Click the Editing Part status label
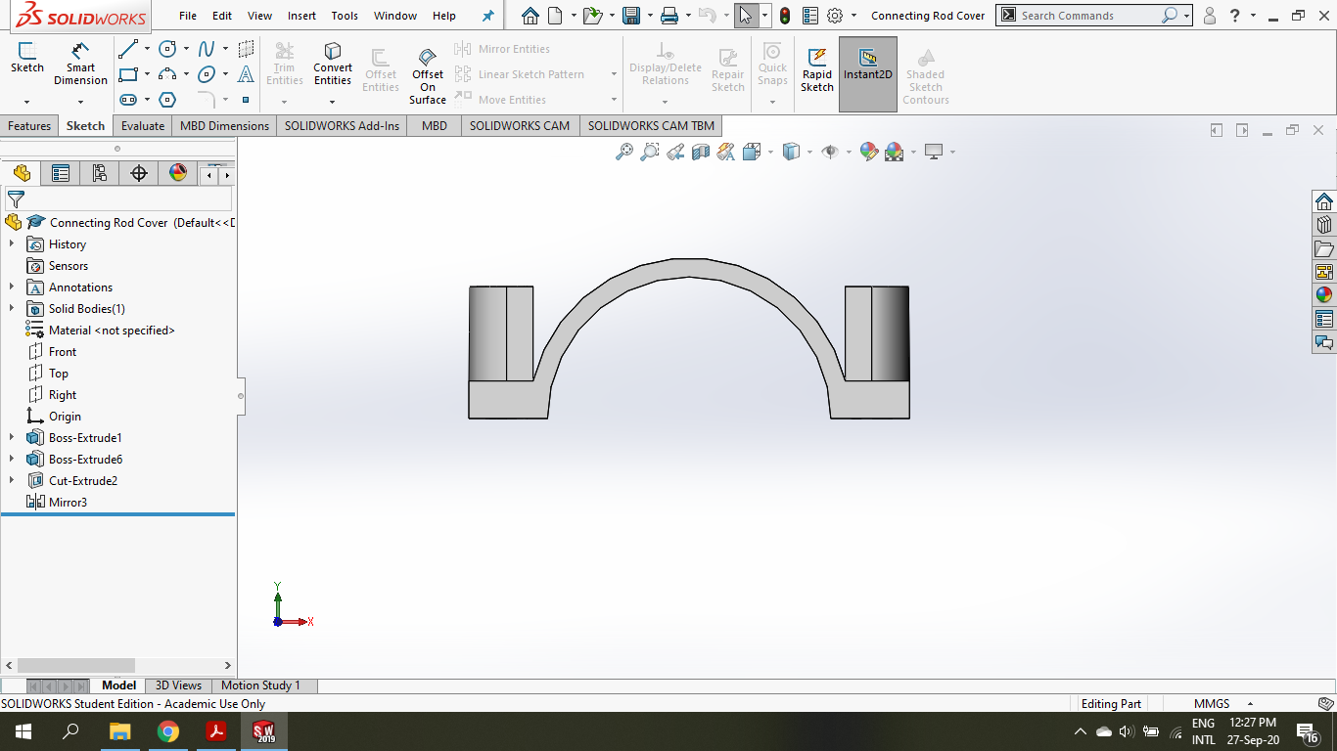Viewport: 1337px width, 751px height. [x=1112, y=703]
